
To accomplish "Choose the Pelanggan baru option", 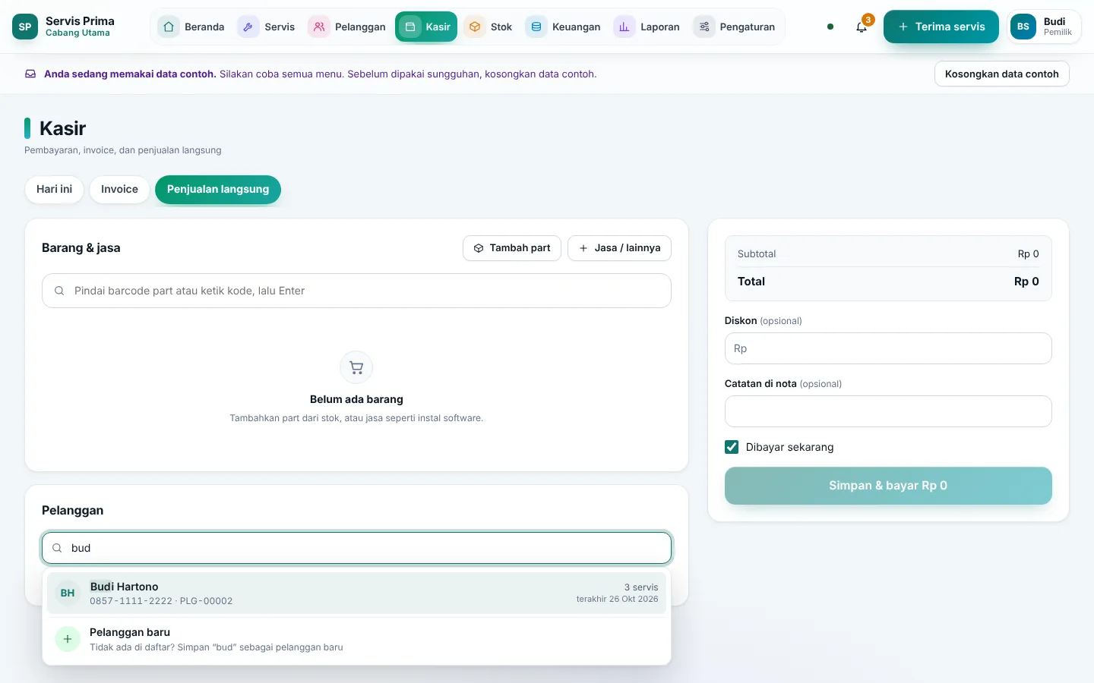I will (x=356, y=639).
